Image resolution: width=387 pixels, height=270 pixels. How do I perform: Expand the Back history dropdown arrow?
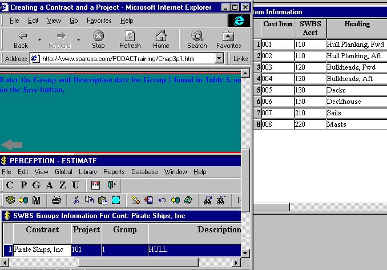click(x=39, y=39)
